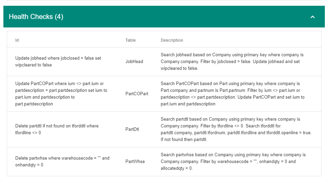The height and width of the screenshot is (183, 334).
Task: Click the green Health Checks banner bar
Action: tap(164, 17)
